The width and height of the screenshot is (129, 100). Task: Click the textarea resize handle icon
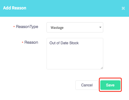tap(102, 68)
